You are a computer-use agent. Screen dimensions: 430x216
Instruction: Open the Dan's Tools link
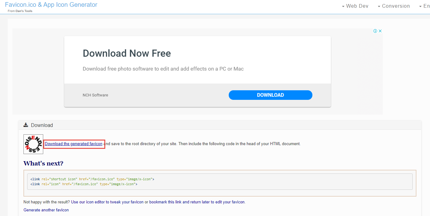(24, 11)
